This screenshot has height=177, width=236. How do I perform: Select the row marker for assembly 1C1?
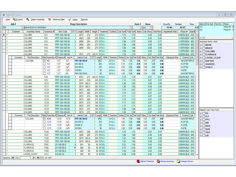click(4, 35)
